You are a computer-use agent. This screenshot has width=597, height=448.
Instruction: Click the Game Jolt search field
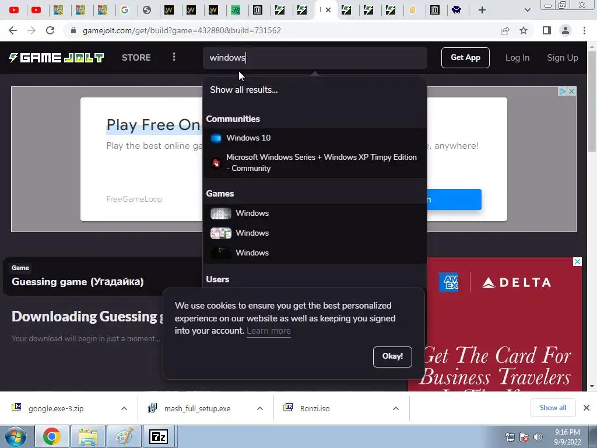tap(315, 58)
